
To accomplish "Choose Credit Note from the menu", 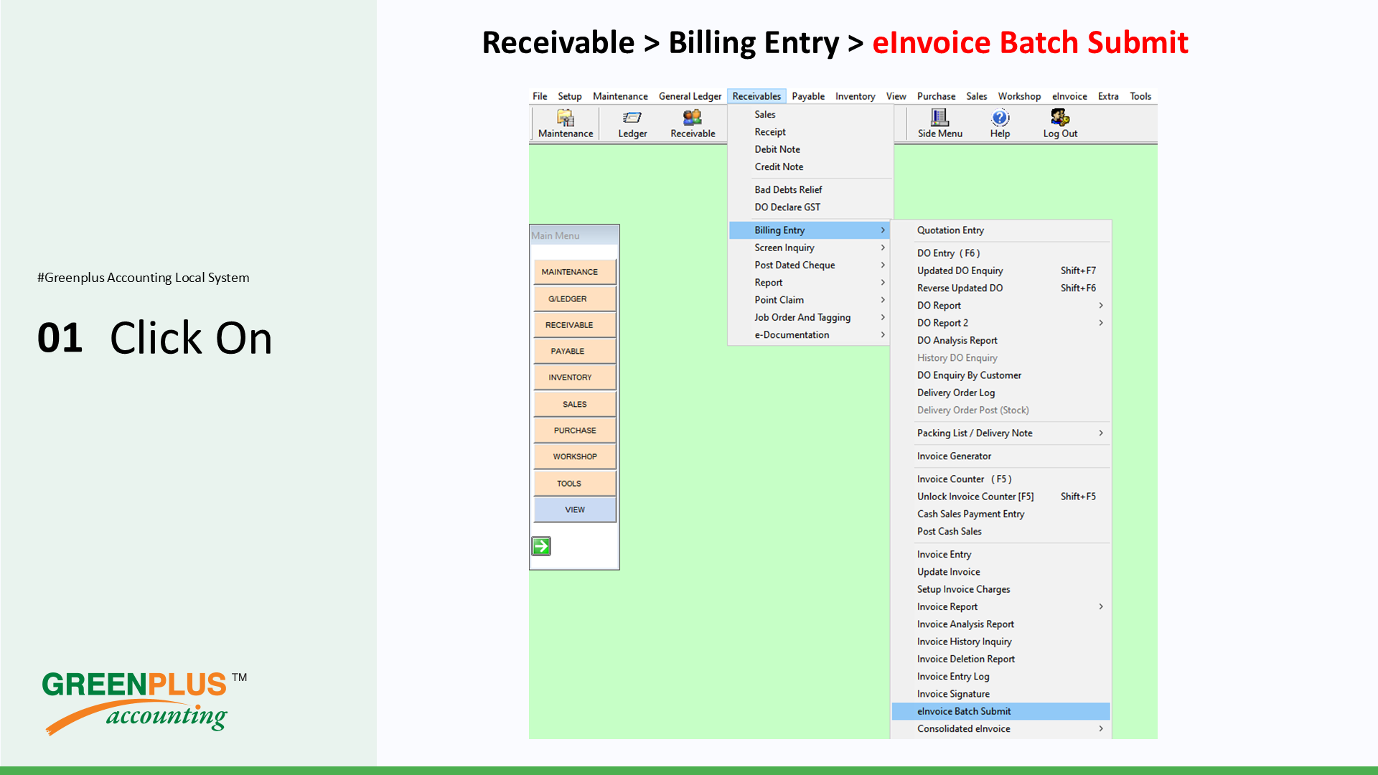I will pyautogui.click(x=810, y=166).
